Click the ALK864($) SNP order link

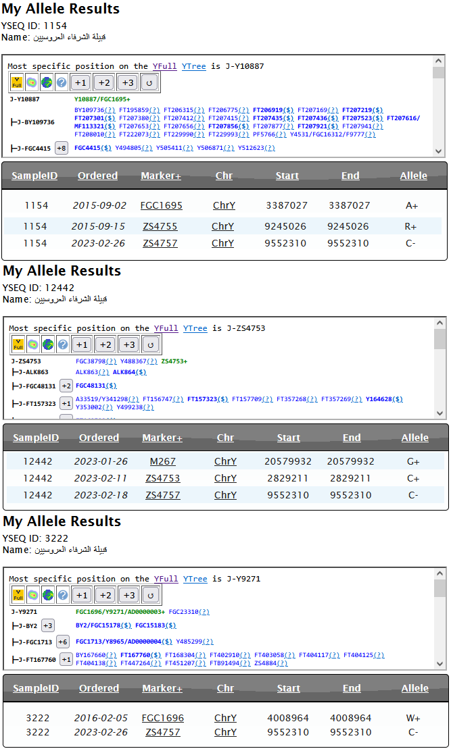[x=130, y=372]
